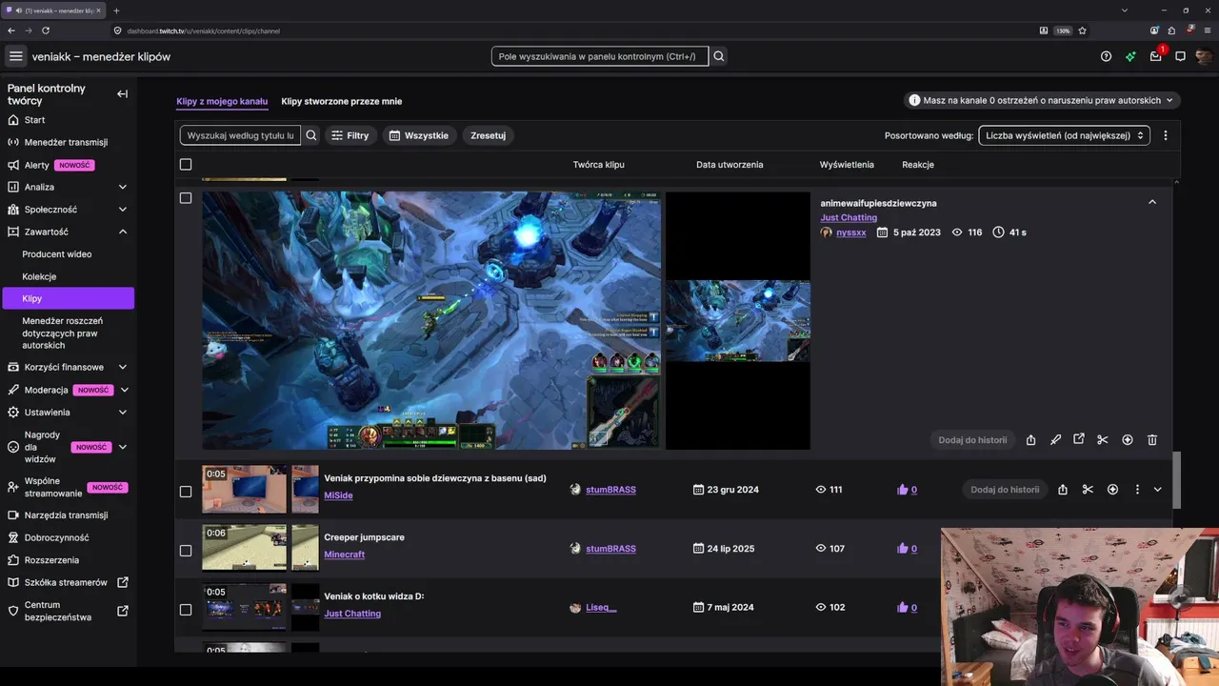Image resolution: width=1219 pixels, height=686 pixels.
Task: Click the clip list vertical scrollbar
Action: pyautogui.click(x=1176, y=480)
